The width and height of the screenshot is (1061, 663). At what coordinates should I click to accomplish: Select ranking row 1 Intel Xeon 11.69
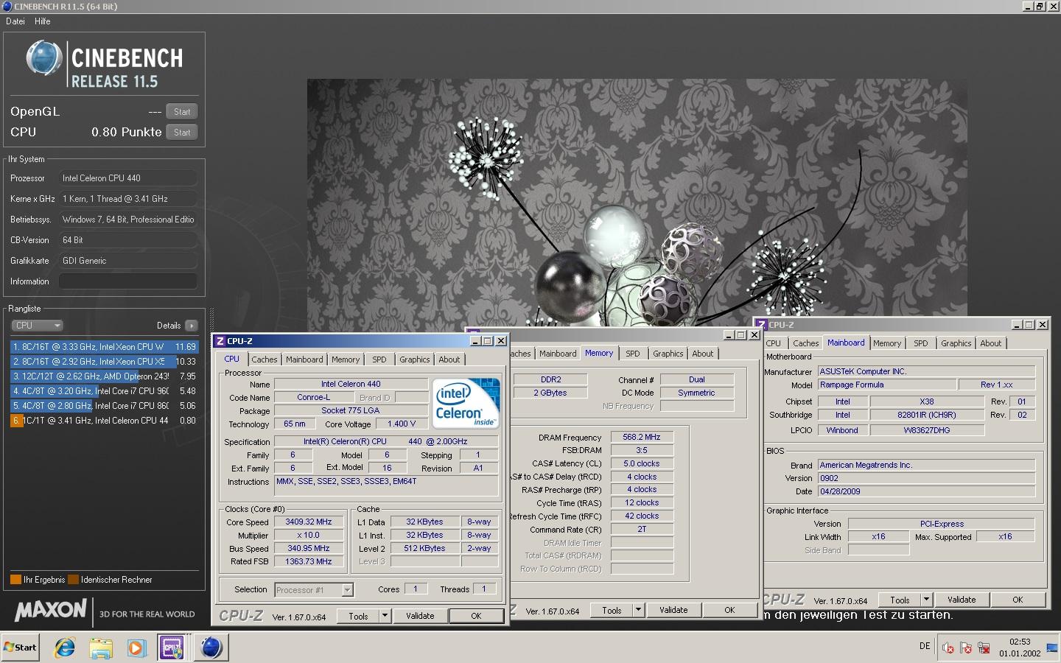[x=104, y=347]
